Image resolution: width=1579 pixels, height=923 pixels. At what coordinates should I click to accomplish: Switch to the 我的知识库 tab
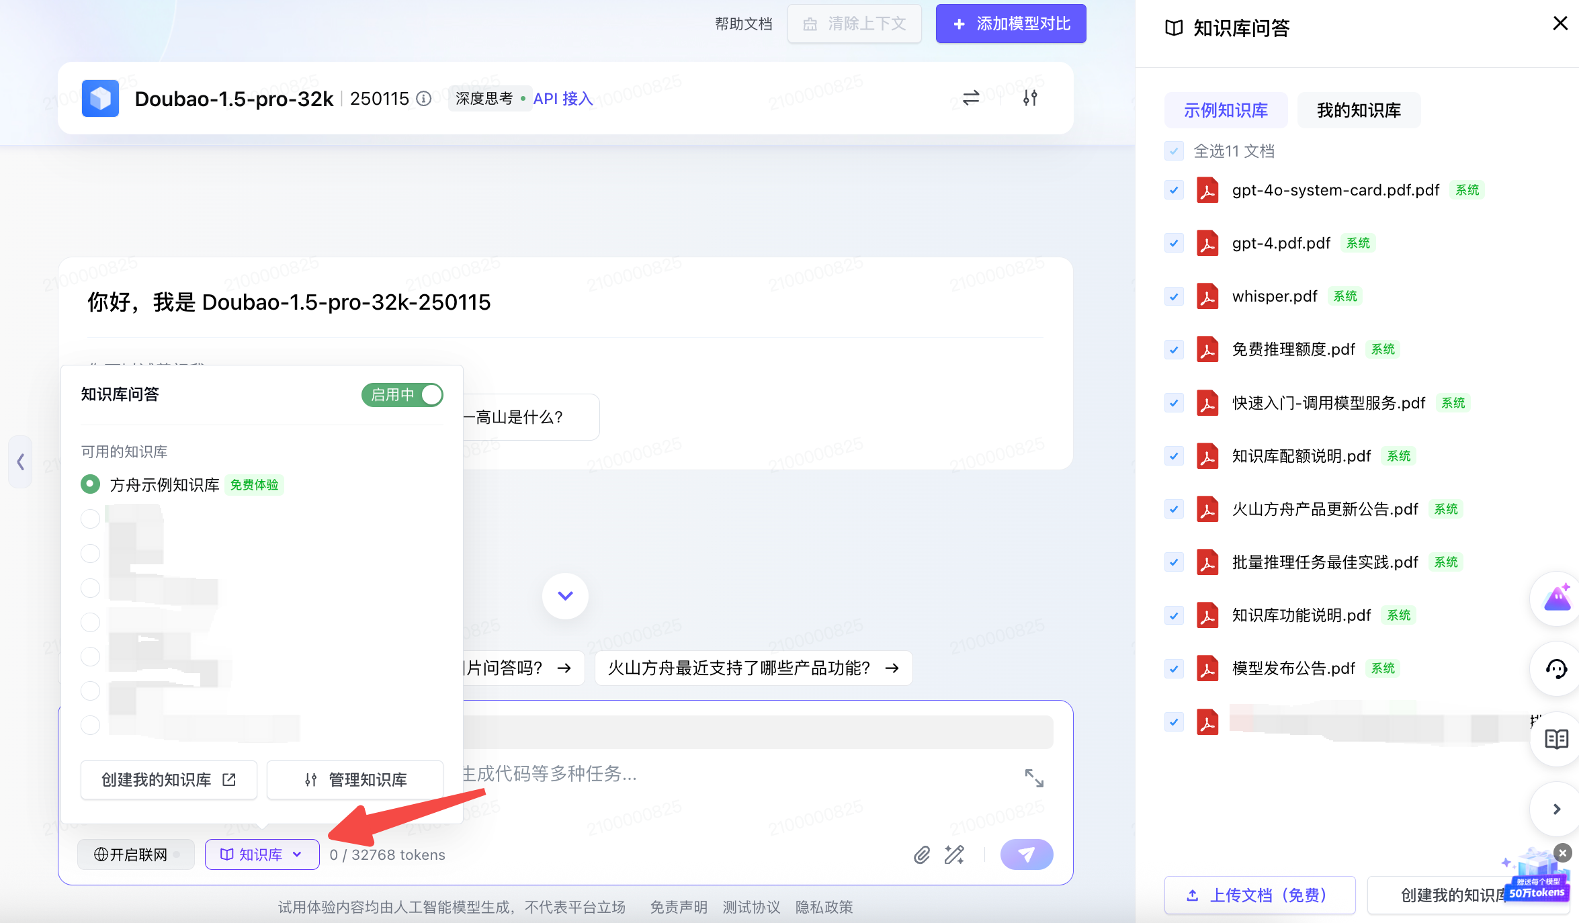pyautogui.click(x=1359, y=110)
